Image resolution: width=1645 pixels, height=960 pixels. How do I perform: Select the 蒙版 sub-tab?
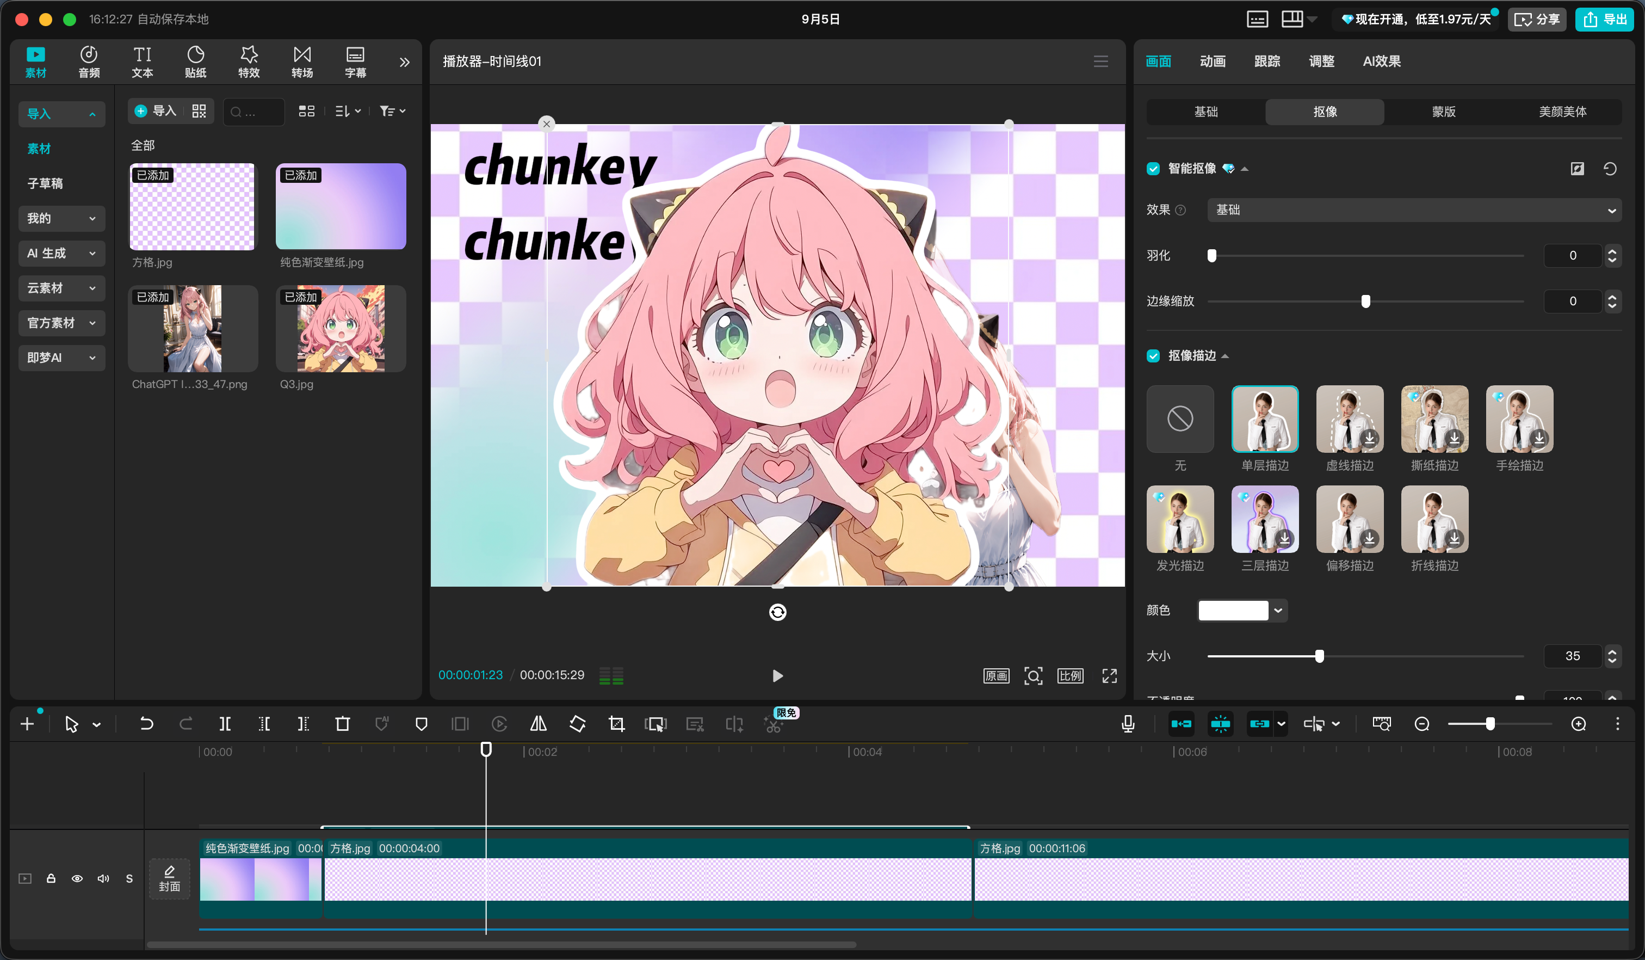click(x=1443, y=112)
